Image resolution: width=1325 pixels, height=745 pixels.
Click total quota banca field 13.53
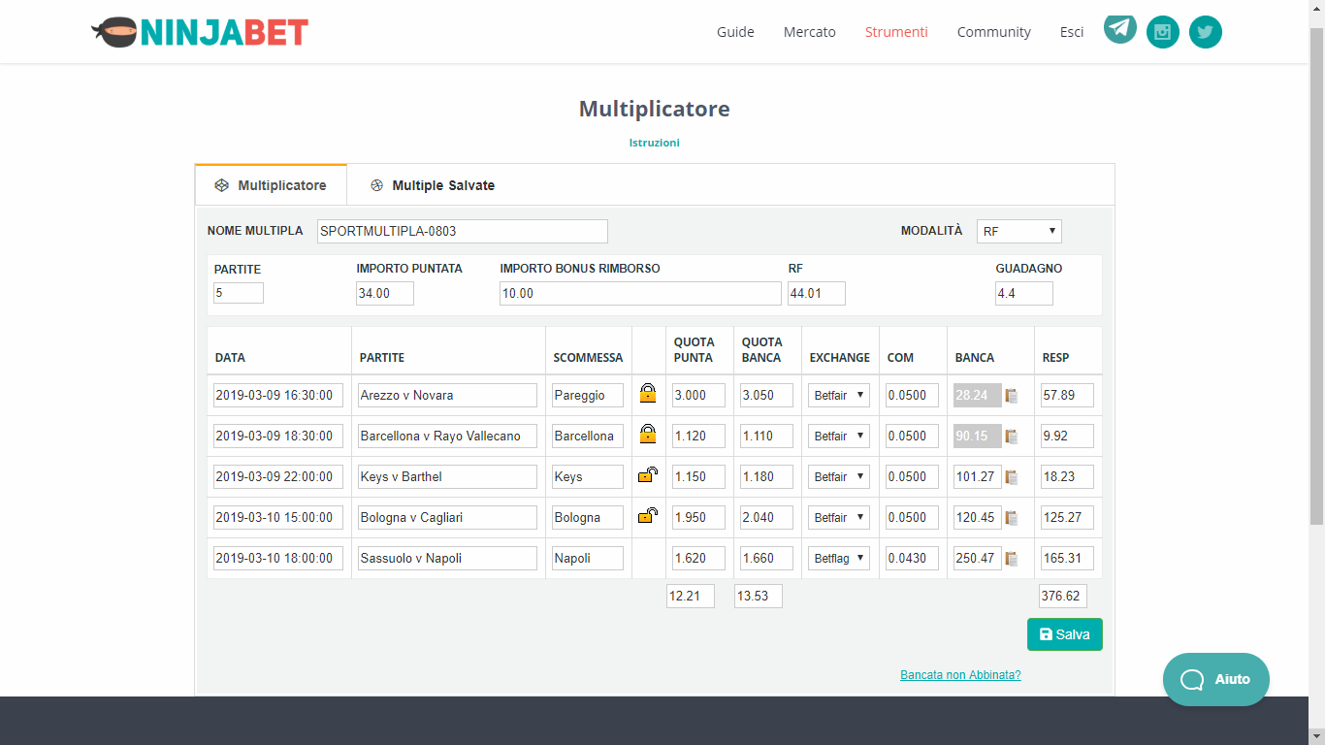(x=759, y=596)
